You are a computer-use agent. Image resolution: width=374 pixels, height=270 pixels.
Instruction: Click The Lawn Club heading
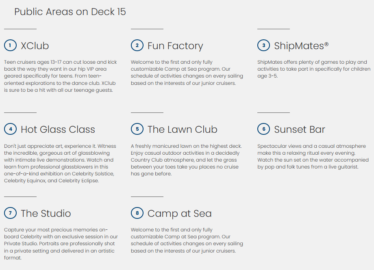pos(182,130)
